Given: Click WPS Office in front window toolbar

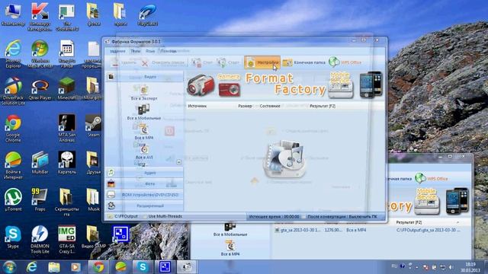Looking at the screenshot, I should click(x=345, y=62).
